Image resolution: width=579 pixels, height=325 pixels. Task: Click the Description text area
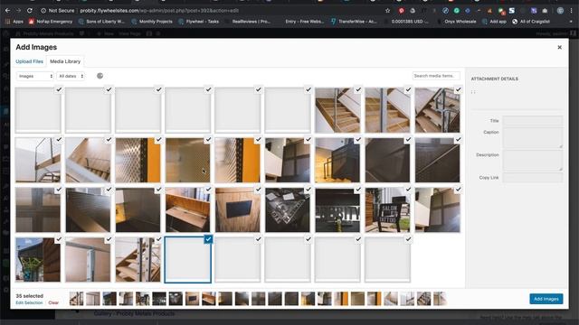[533, 161]
